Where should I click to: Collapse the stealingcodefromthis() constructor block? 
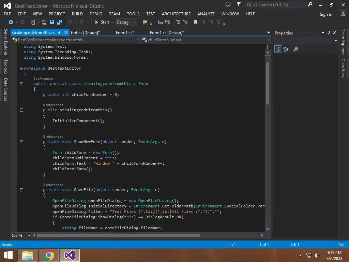tap(21, 110)
